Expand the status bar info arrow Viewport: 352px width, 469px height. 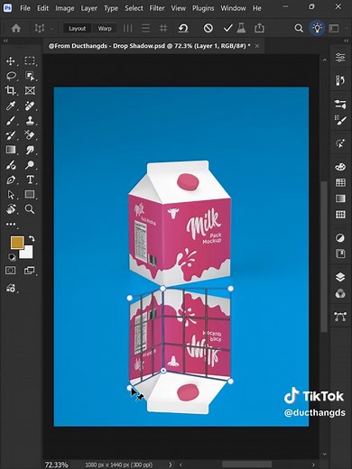pos(171,464)
